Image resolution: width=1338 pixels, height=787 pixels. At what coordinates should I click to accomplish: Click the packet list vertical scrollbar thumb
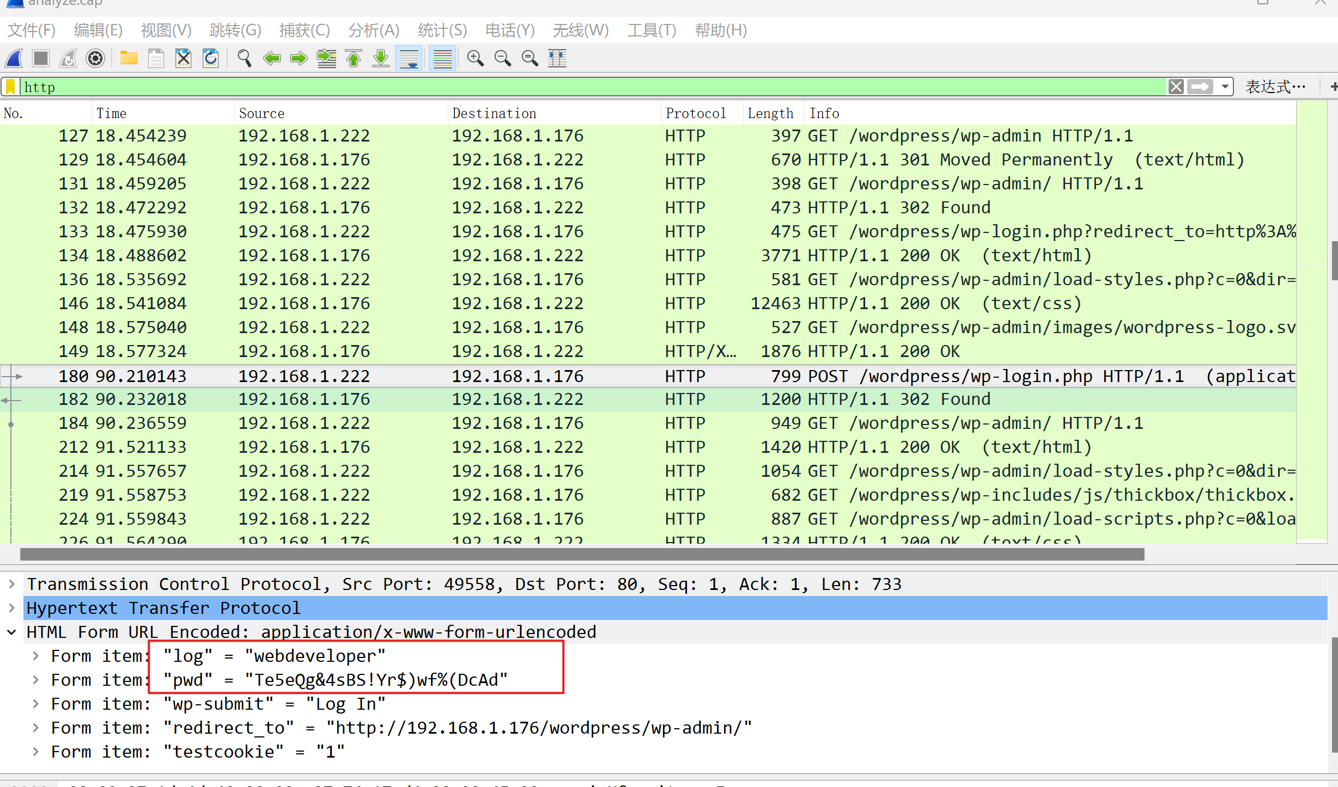pyautogui.click(x=1334, y=260)
